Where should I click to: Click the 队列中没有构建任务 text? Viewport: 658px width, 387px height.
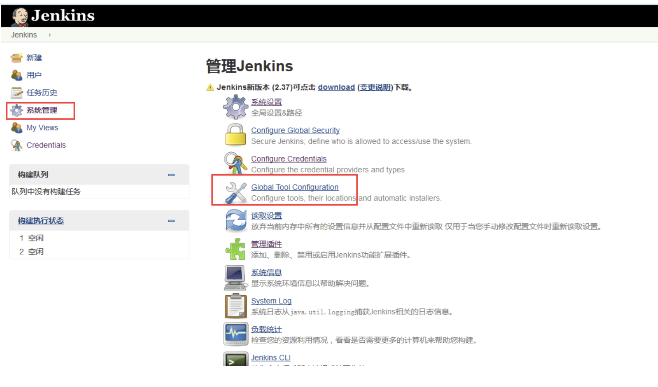pyautogui.click(x=46, y=192)
